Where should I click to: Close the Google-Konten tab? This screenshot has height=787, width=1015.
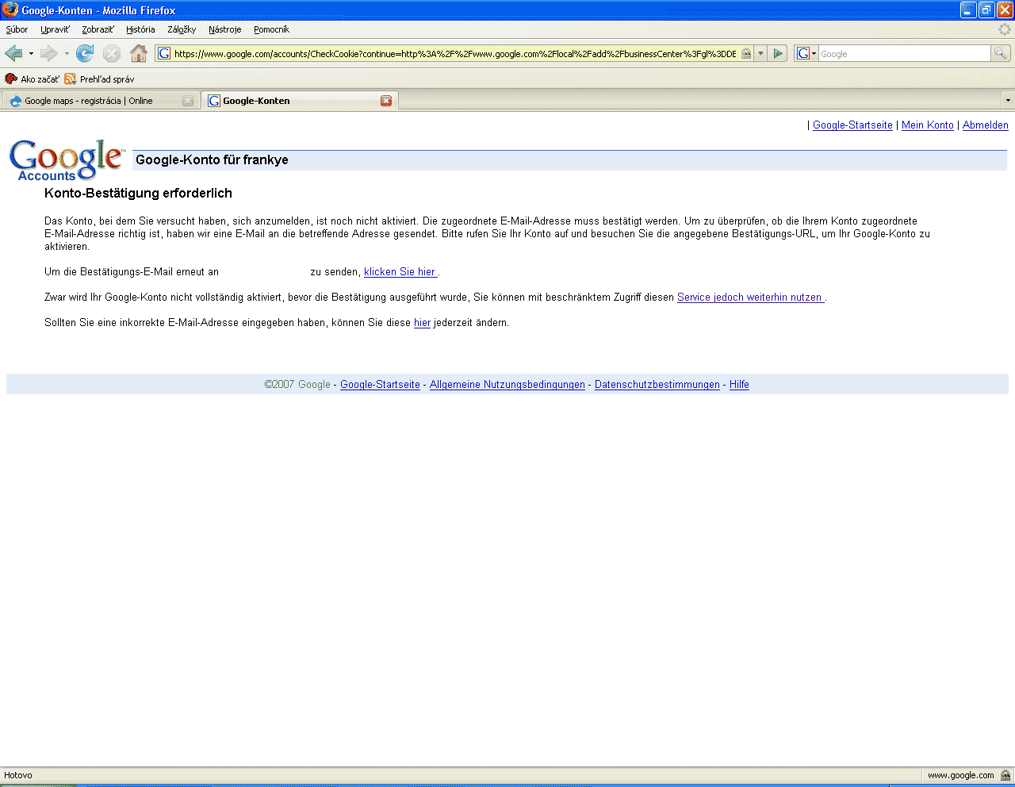tap(386, 101)
